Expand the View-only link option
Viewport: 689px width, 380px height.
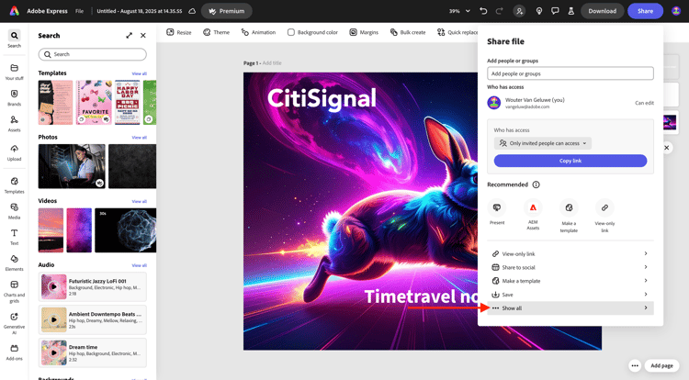[570, 253]
